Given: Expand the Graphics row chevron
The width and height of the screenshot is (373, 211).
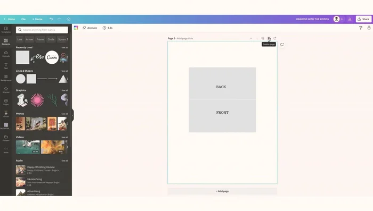Looking at the screenshot, I should click(x=67, y=100).
